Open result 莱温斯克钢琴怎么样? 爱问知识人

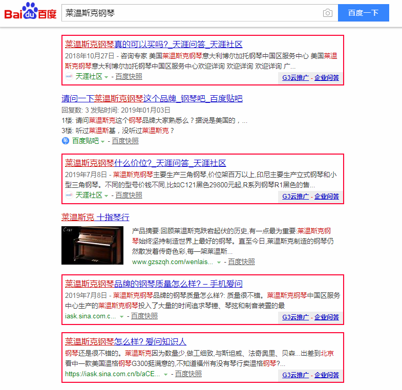tap(125, 341)
